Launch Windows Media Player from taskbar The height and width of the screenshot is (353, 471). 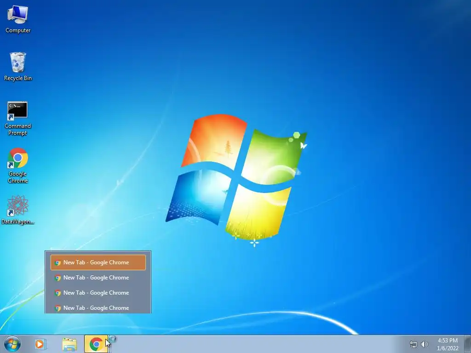pyautogui.click(x=40, y=344)
